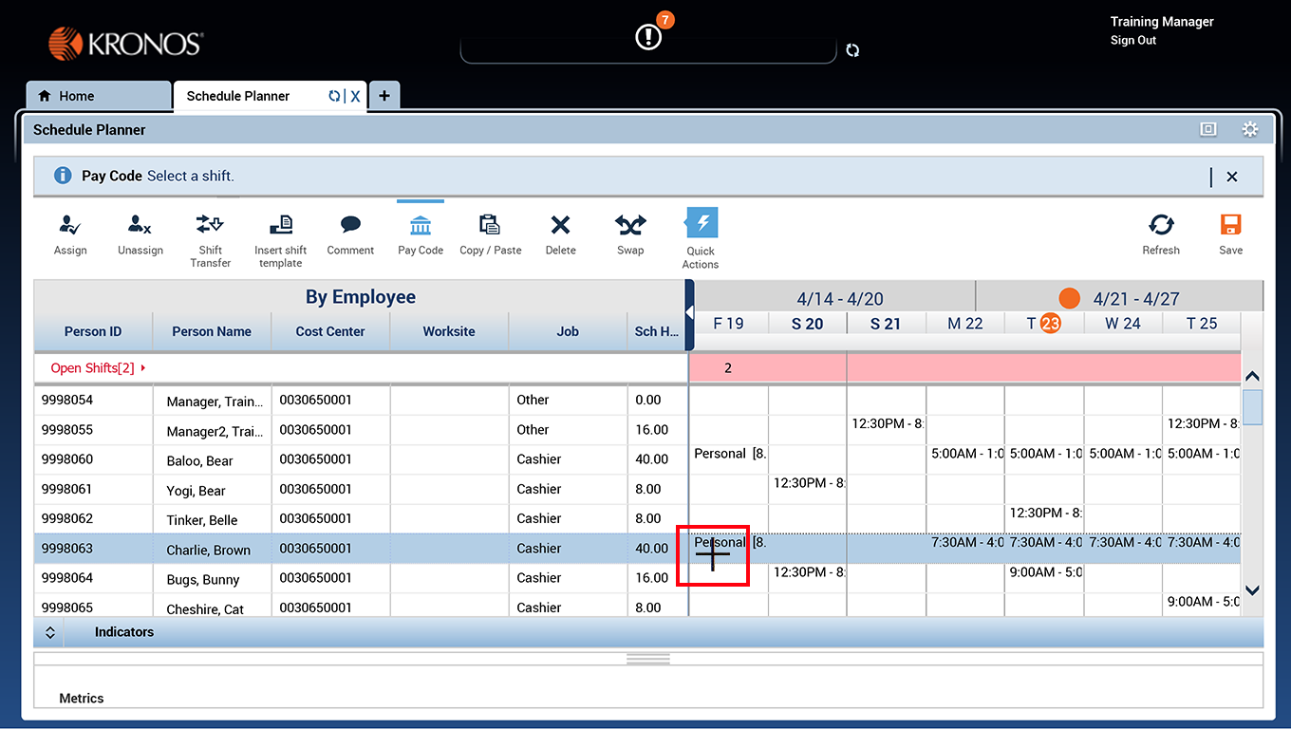Collapse the Indicators panel
The width and height of the screenshot is (1291, 729).
pos(49,631)
